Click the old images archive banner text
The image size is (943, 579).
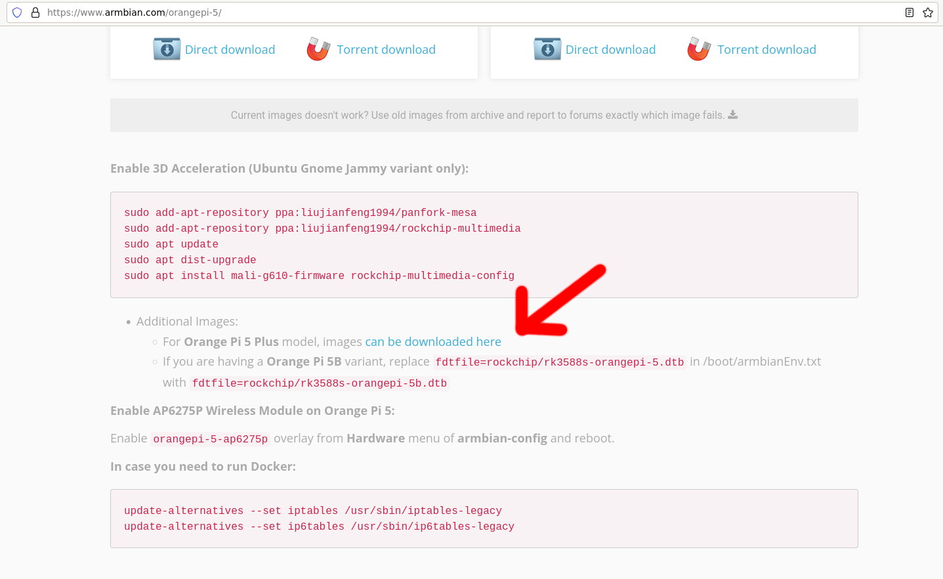(x=477, y=116)
